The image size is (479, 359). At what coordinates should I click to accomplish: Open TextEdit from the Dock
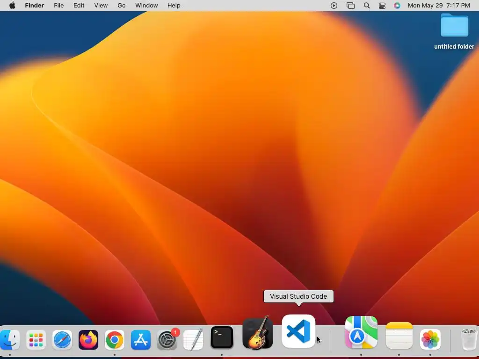click(193, 339)
